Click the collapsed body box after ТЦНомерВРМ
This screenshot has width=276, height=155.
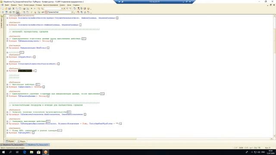click(x=33, y=133)
